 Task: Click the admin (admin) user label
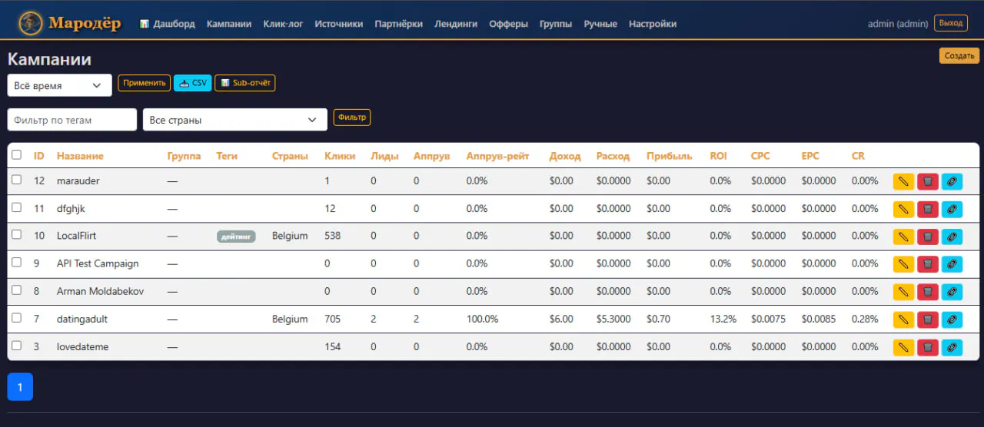[x=898, y=24]
